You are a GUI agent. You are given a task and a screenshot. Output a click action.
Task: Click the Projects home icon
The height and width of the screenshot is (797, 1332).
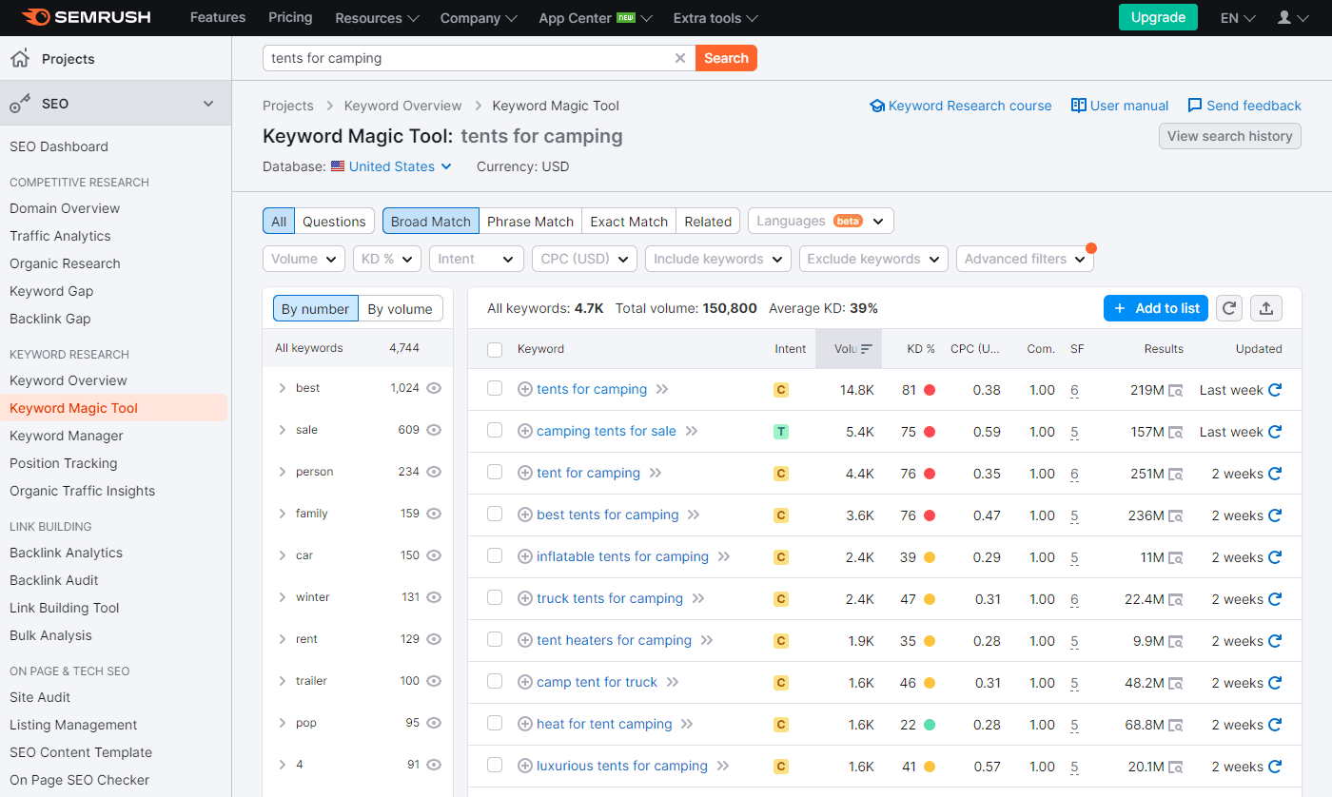(x=19, y=58)
